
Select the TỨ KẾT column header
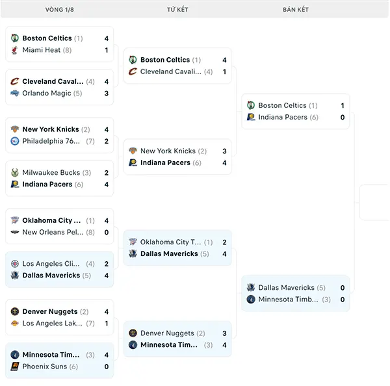[x=177, y=10]
